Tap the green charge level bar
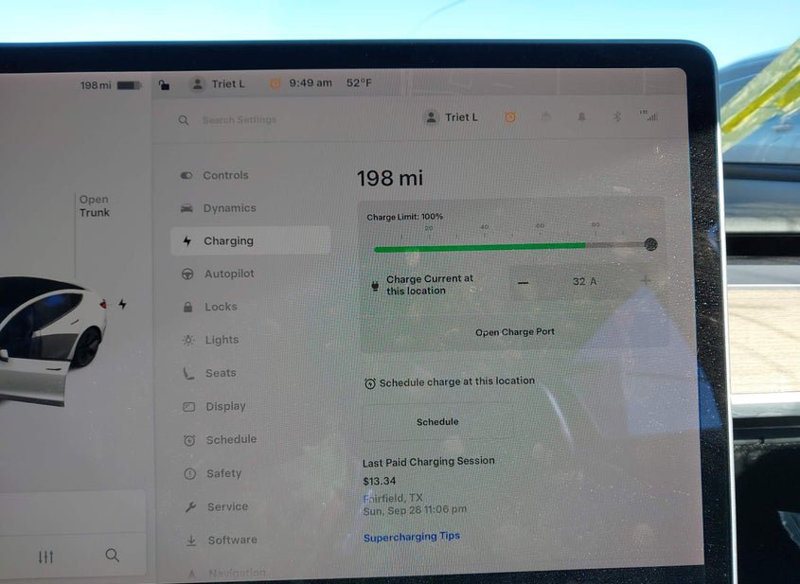The image size is (800, 584). [480, 247]
